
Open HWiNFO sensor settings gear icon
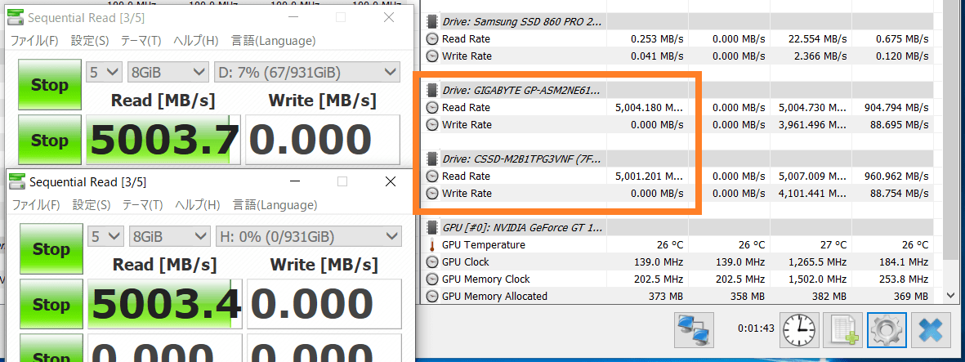[x=887, y=331]
